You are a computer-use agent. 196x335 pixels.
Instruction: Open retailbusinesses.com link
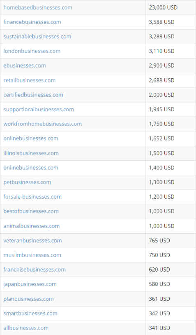[30, 80]
